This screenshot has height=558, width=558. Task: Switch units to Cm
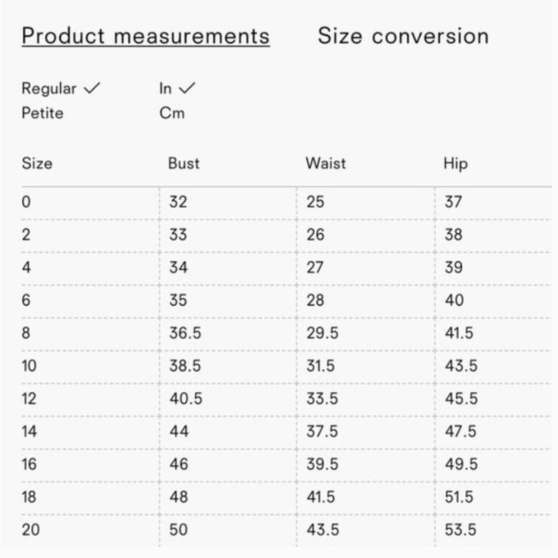172,113
